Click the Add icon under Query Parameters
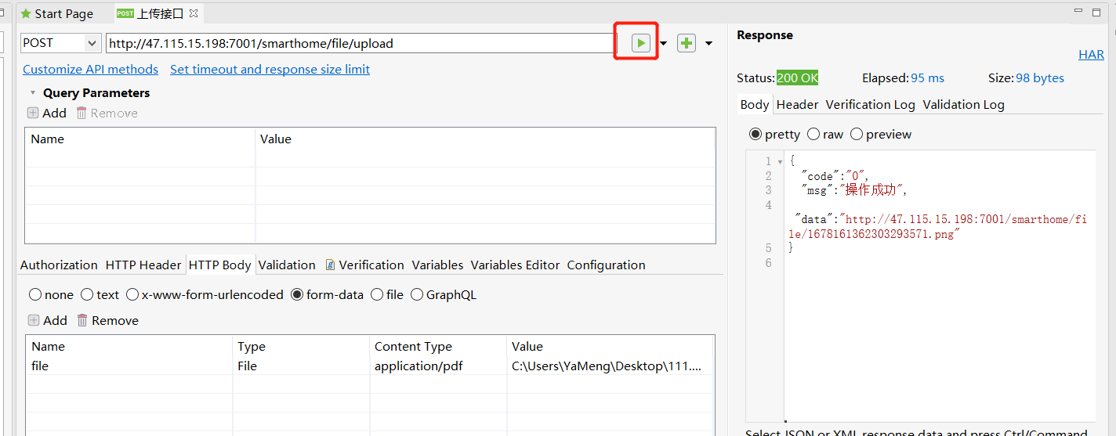Viewport: 1116px width, 436px height. coord(33,113)
